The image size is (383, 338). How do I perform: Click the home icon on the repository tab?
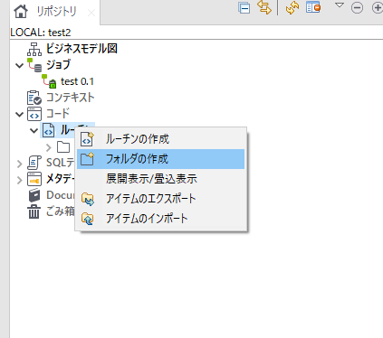(21, 12)
